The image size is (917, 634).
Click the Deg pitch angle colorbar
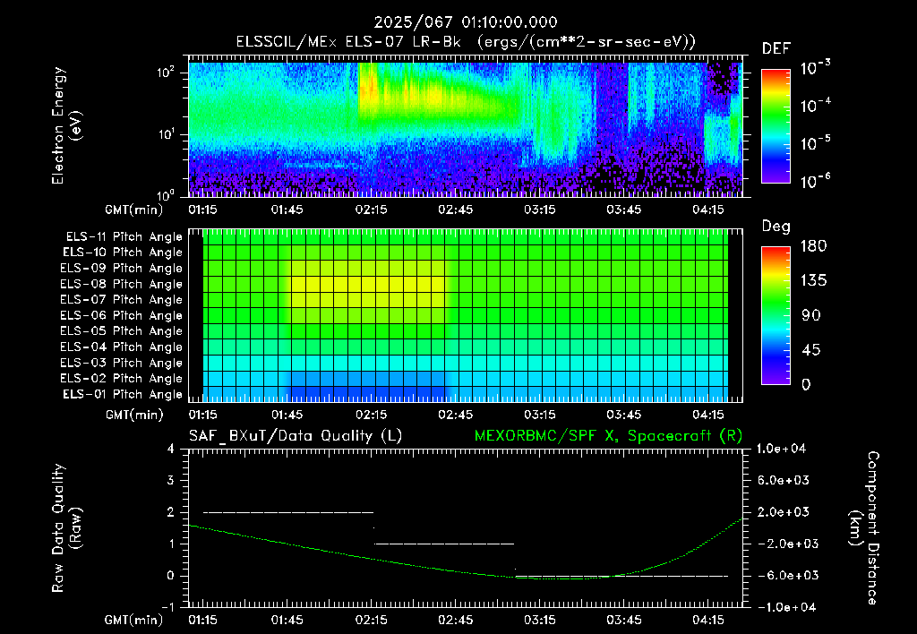coord(776,315)
